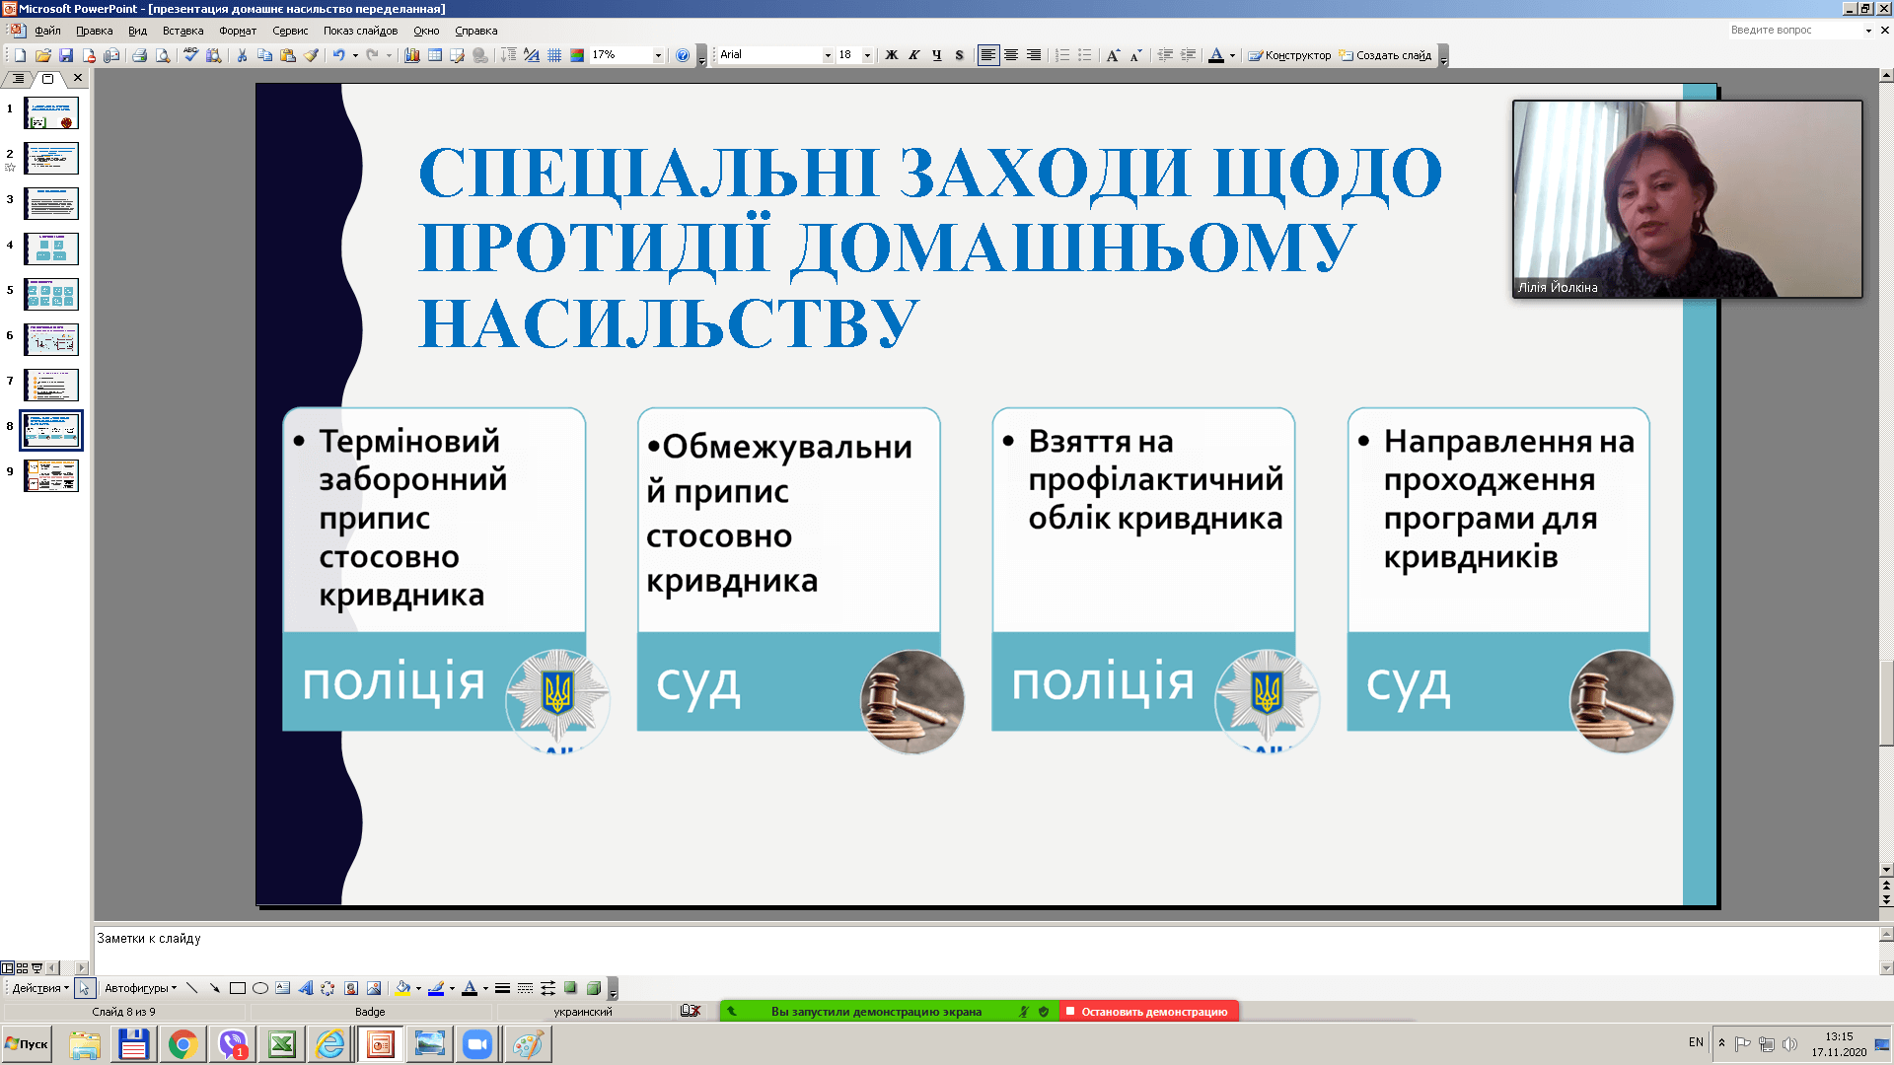The width and height of the screenshot is (1894, 1065).
Task: Select slide 5 thumbnail
Action: (x=51, y=294)
